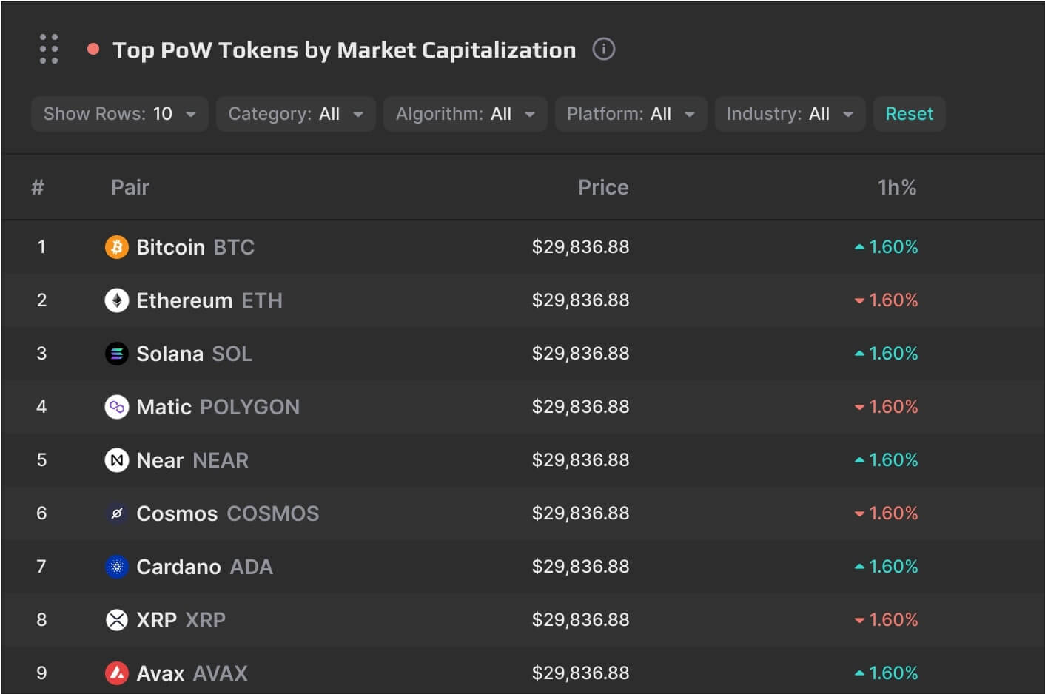The height and width of the screenshot is (694, 1045).
Task: Sort by the Price column header
Action: [x=603, y=187]
